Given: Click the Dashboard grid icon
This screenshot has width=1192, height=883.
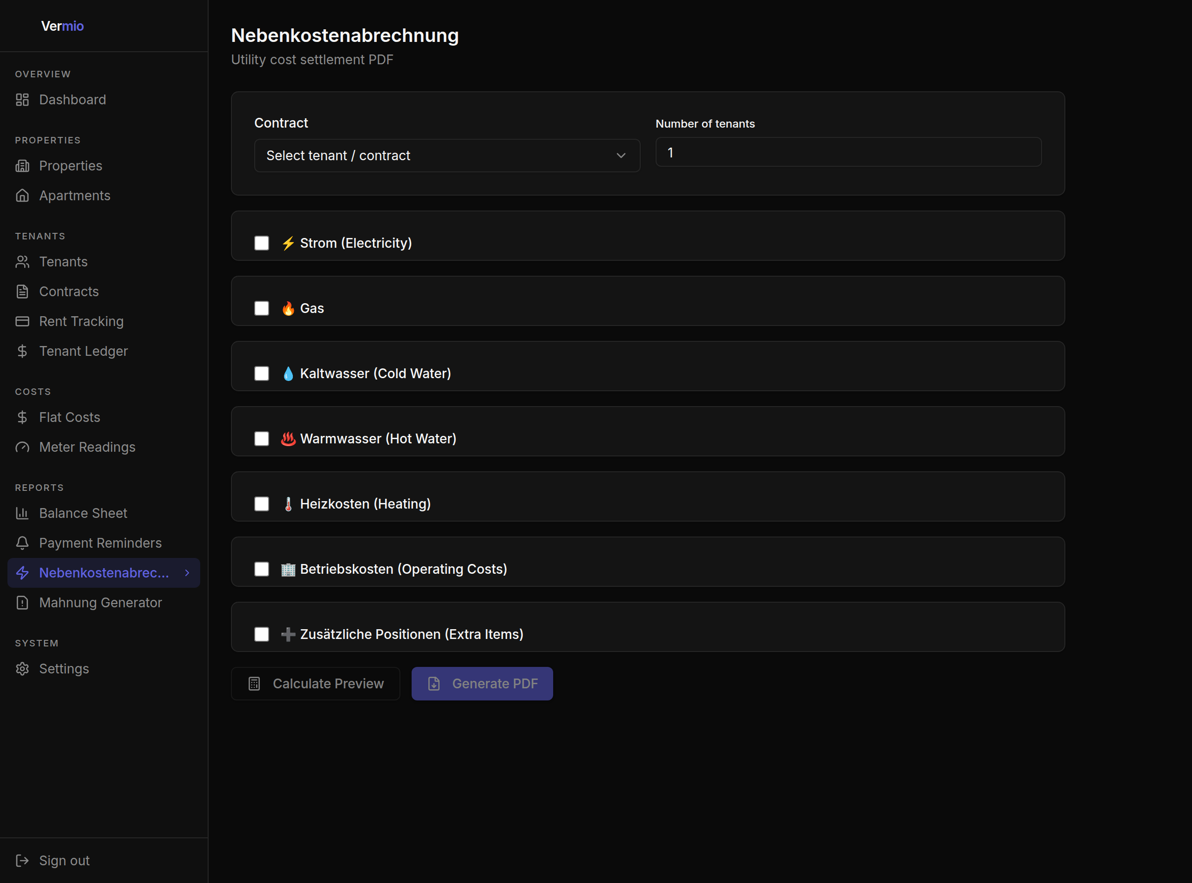Looking at the screenshot, I should 22,100.
